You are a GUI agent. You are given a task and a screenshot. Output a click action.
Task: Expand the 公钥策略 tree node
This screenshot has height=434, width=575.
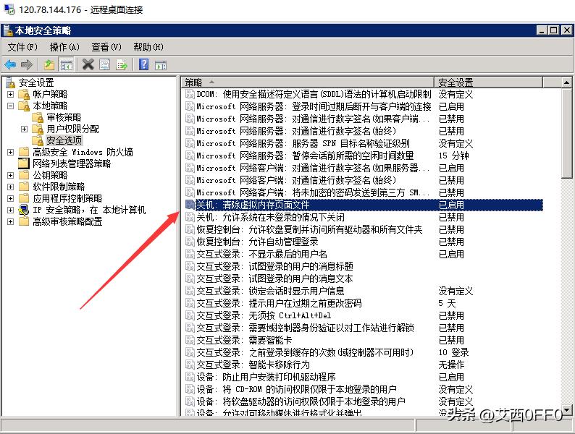click(10, 175)
